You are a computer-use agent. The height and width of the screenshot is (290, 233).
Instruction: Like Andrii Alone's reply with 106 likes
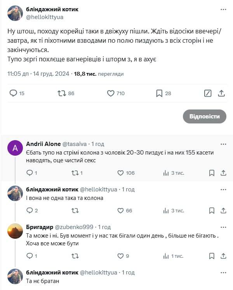click(121, 173)
